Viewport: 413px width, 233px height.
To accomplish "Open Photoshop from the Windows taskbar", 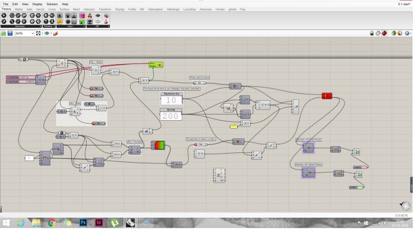I will click(83, 223).
